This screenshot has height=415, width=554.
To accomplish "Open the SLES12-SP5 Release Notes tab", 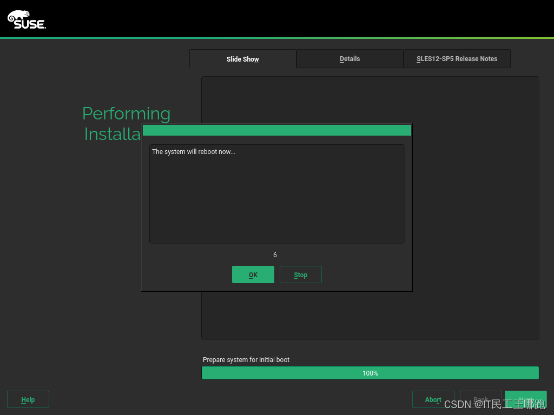I will pyautogui.click(x=457, y=58).
